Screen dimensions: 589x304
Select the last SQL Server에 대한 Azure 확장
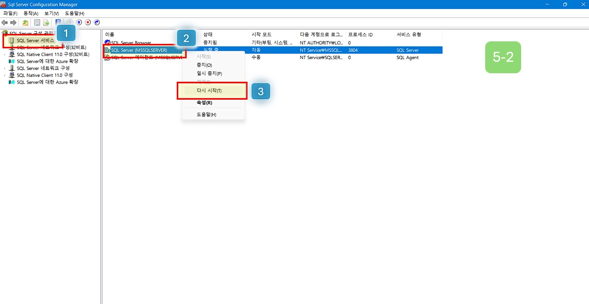click(x=47, y=82)
